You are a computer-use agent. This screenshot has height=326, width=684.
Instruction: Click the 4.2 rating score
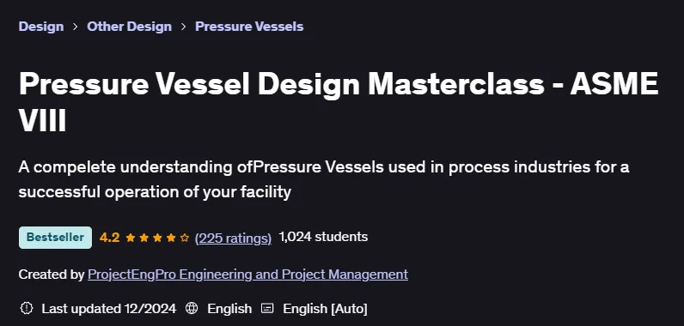coord(109,238)
